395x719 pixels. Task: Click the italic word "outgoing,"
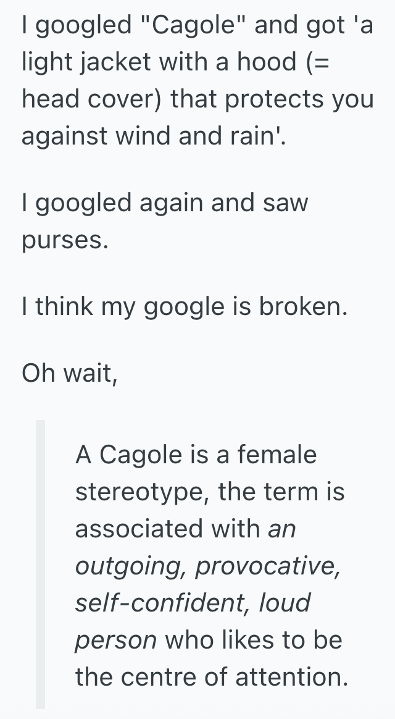point(131,566)
